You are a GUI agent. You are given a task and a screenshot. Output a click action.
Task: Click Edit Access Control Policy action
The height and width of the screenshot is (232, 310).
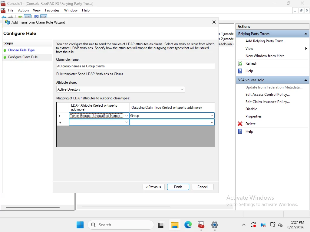tap(268, 95)
